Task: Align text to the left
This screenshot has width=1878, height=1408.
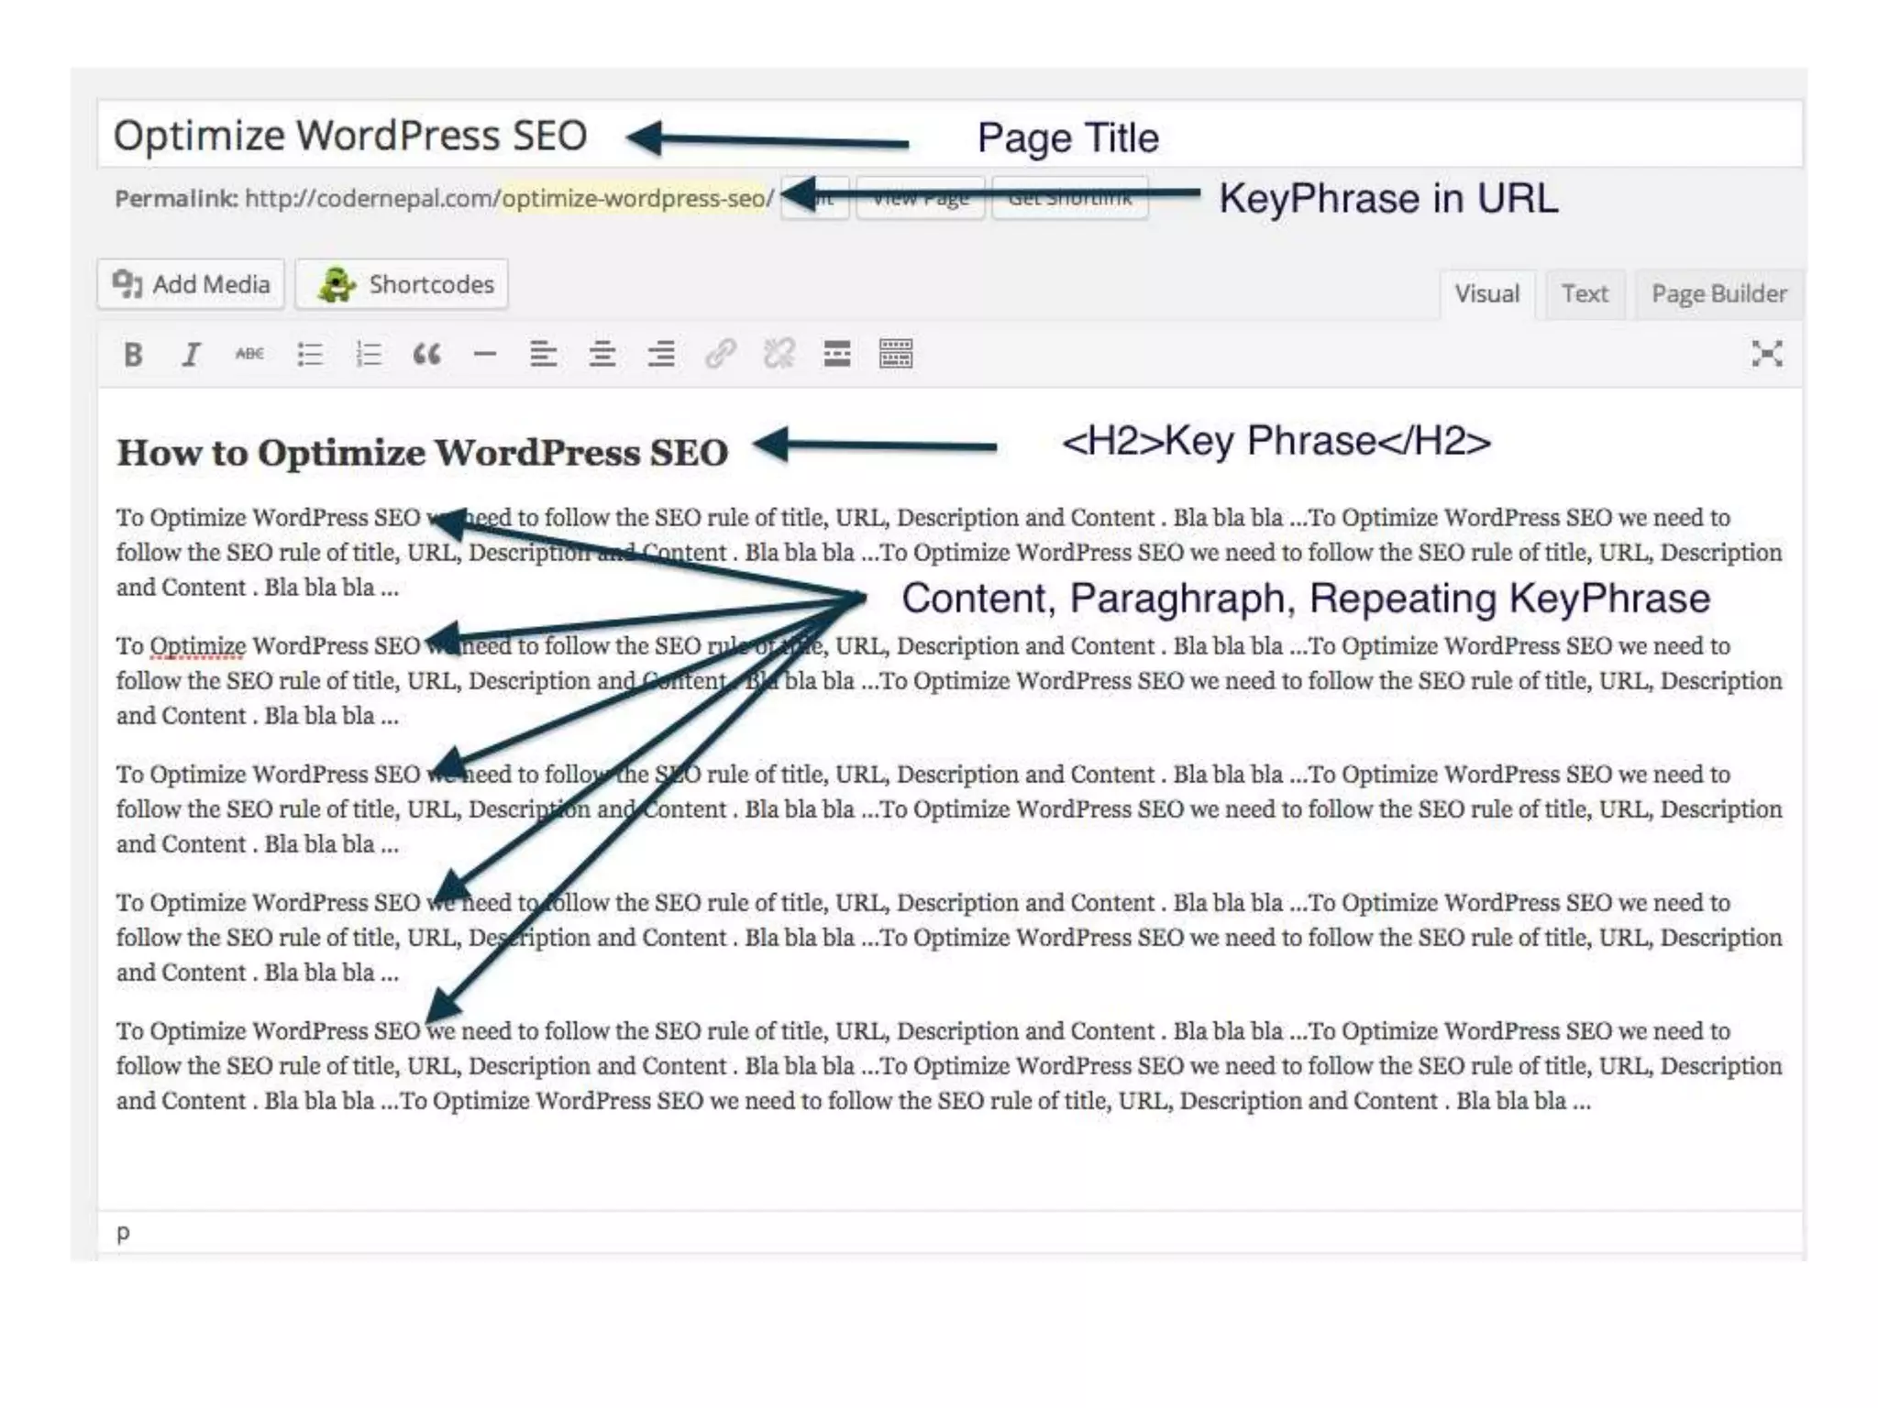Action: click(543, 354)
